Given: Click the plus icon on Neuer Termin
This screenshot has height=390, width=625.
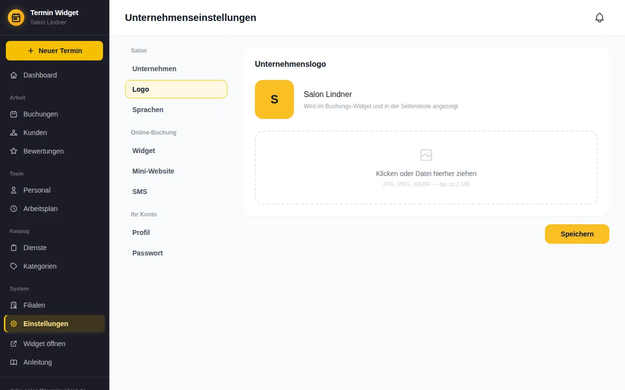Looking at the screenshot, I should [31, 51].
